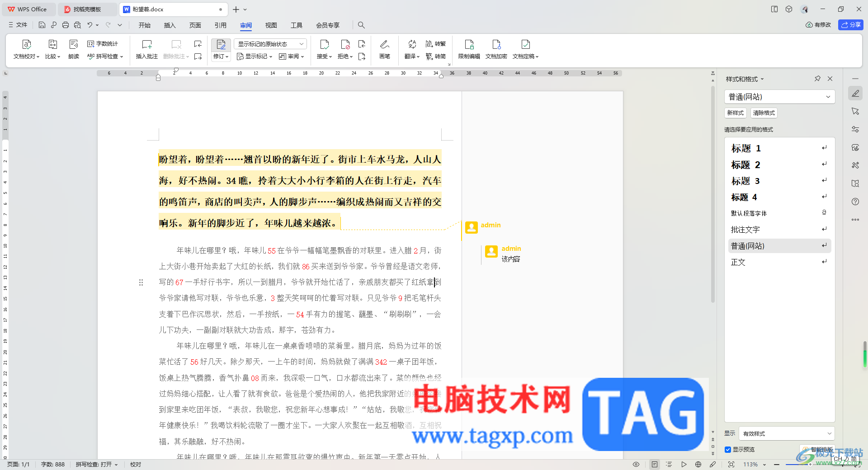Click the 文档定稿 finalize document icon
This screenshot has width=868, height=470.
[525, 44]
